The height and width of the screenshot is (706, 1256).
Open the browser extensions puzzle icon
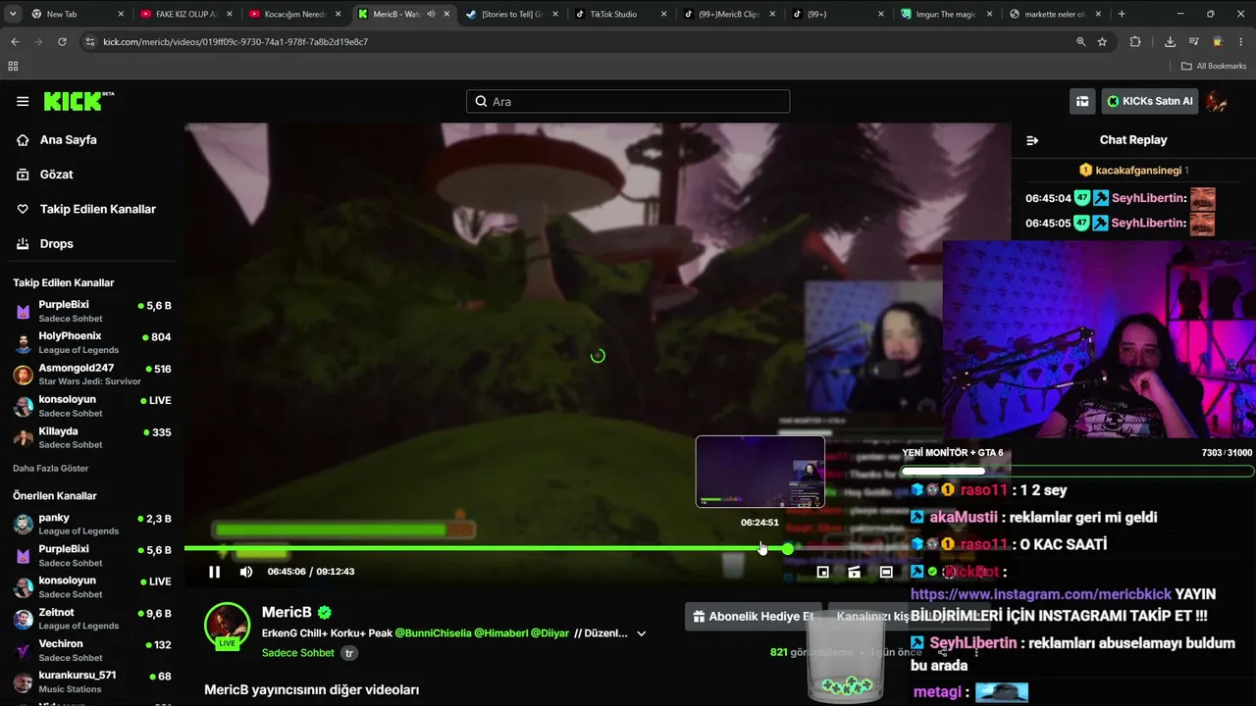(x=1135, y=42)
